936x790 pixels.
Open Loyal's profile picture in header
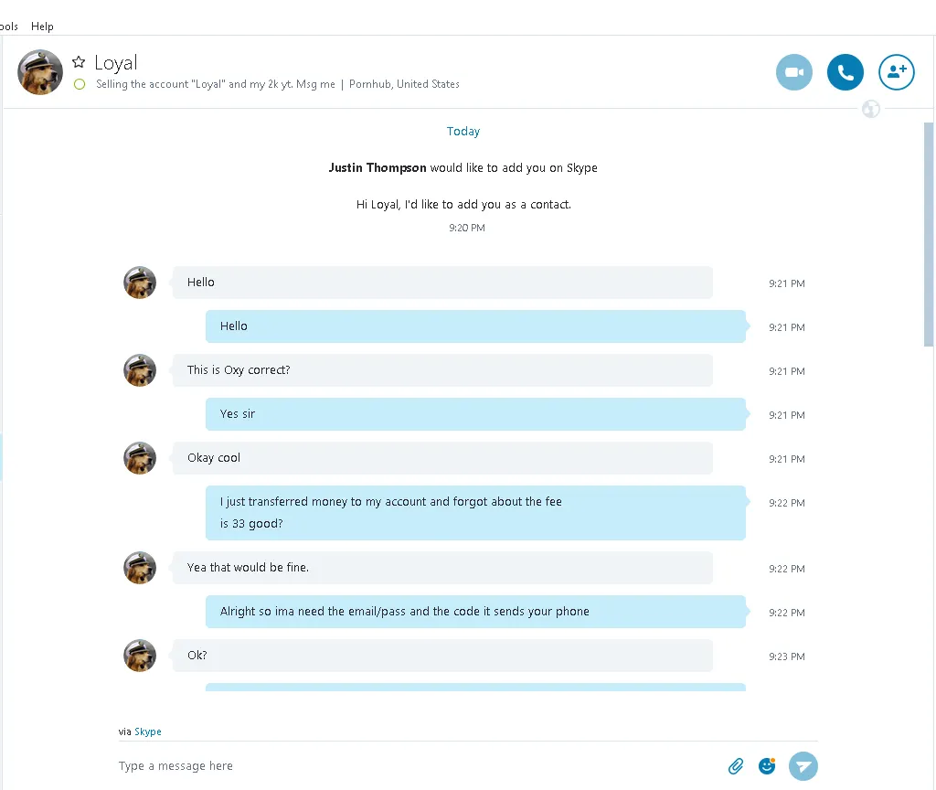pos(40,72)
